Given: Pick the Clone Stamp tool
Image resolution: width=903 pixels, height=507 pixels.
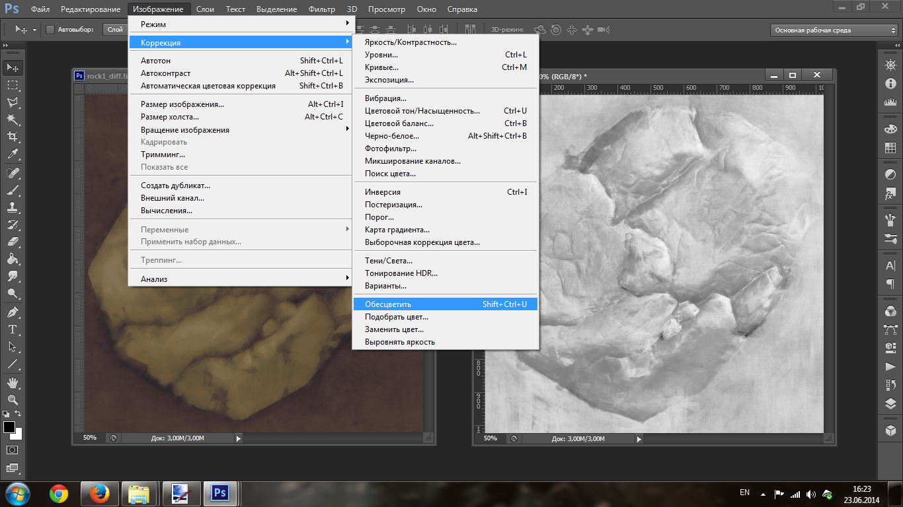Looking at the screenshot, I should pyautogui.click(x=12, y=207).
